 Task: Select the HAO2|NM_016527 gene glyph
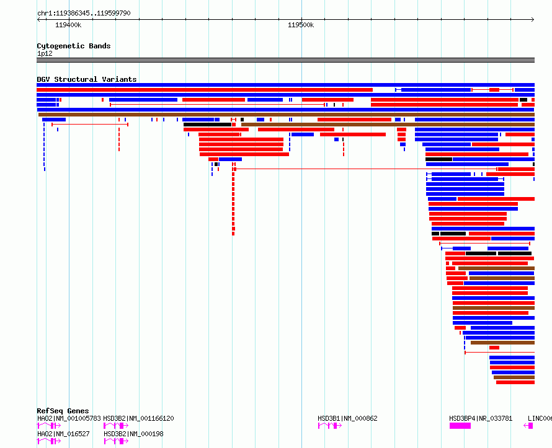tap(48, 441)
